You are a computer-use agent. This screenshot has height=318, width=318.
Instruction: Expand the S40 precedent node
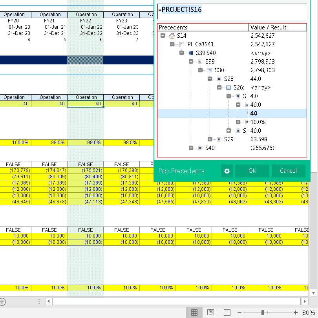point(191,148)
